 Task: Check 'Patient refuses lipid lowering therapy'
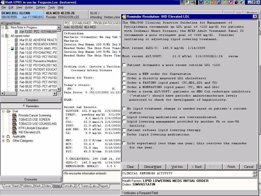(x=124, y=130)
